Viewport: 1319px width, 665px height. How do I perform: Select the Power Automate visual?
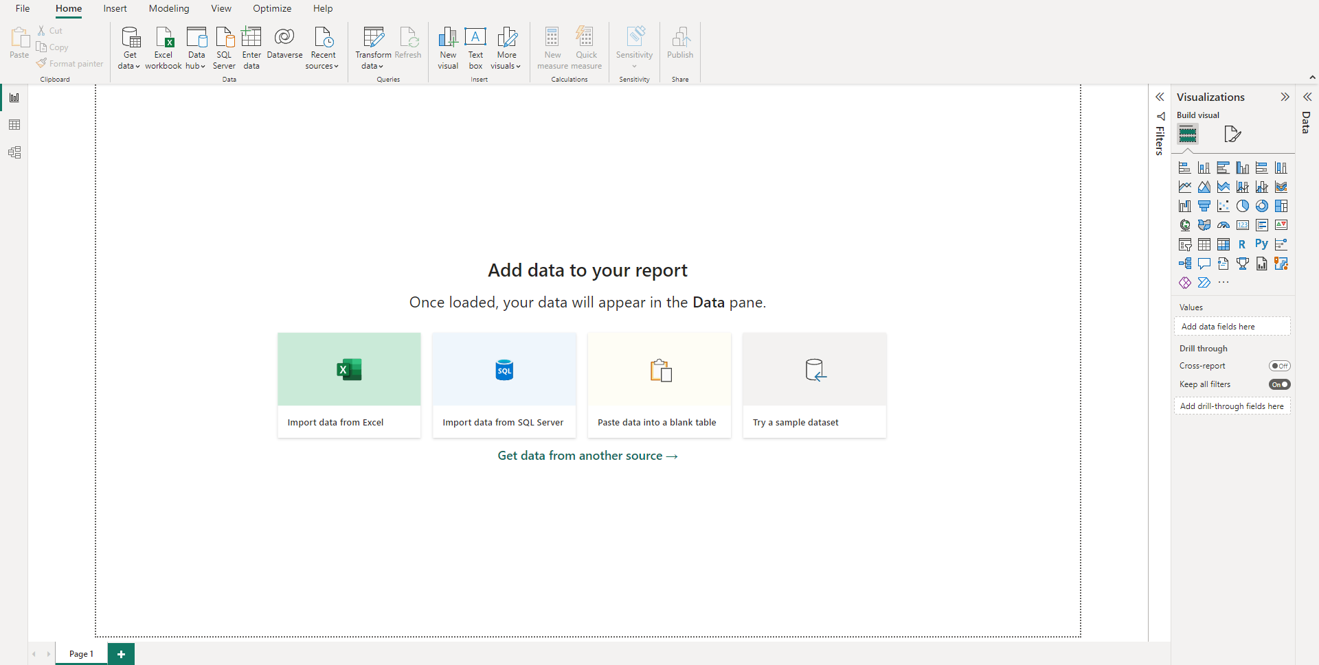click(x=1204, y=283)
